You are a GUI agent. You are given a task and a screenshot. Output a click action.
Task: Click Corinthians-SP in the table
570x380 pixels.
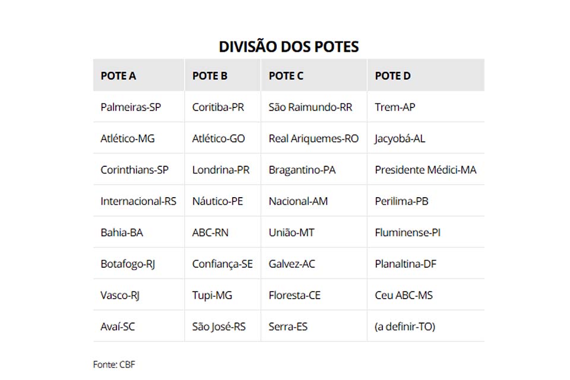134,170
